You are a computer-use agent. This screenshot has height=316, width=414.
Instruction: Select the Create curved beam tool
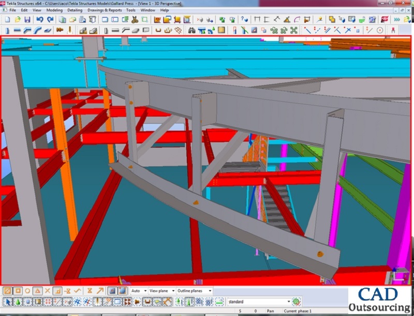[38, 30]
